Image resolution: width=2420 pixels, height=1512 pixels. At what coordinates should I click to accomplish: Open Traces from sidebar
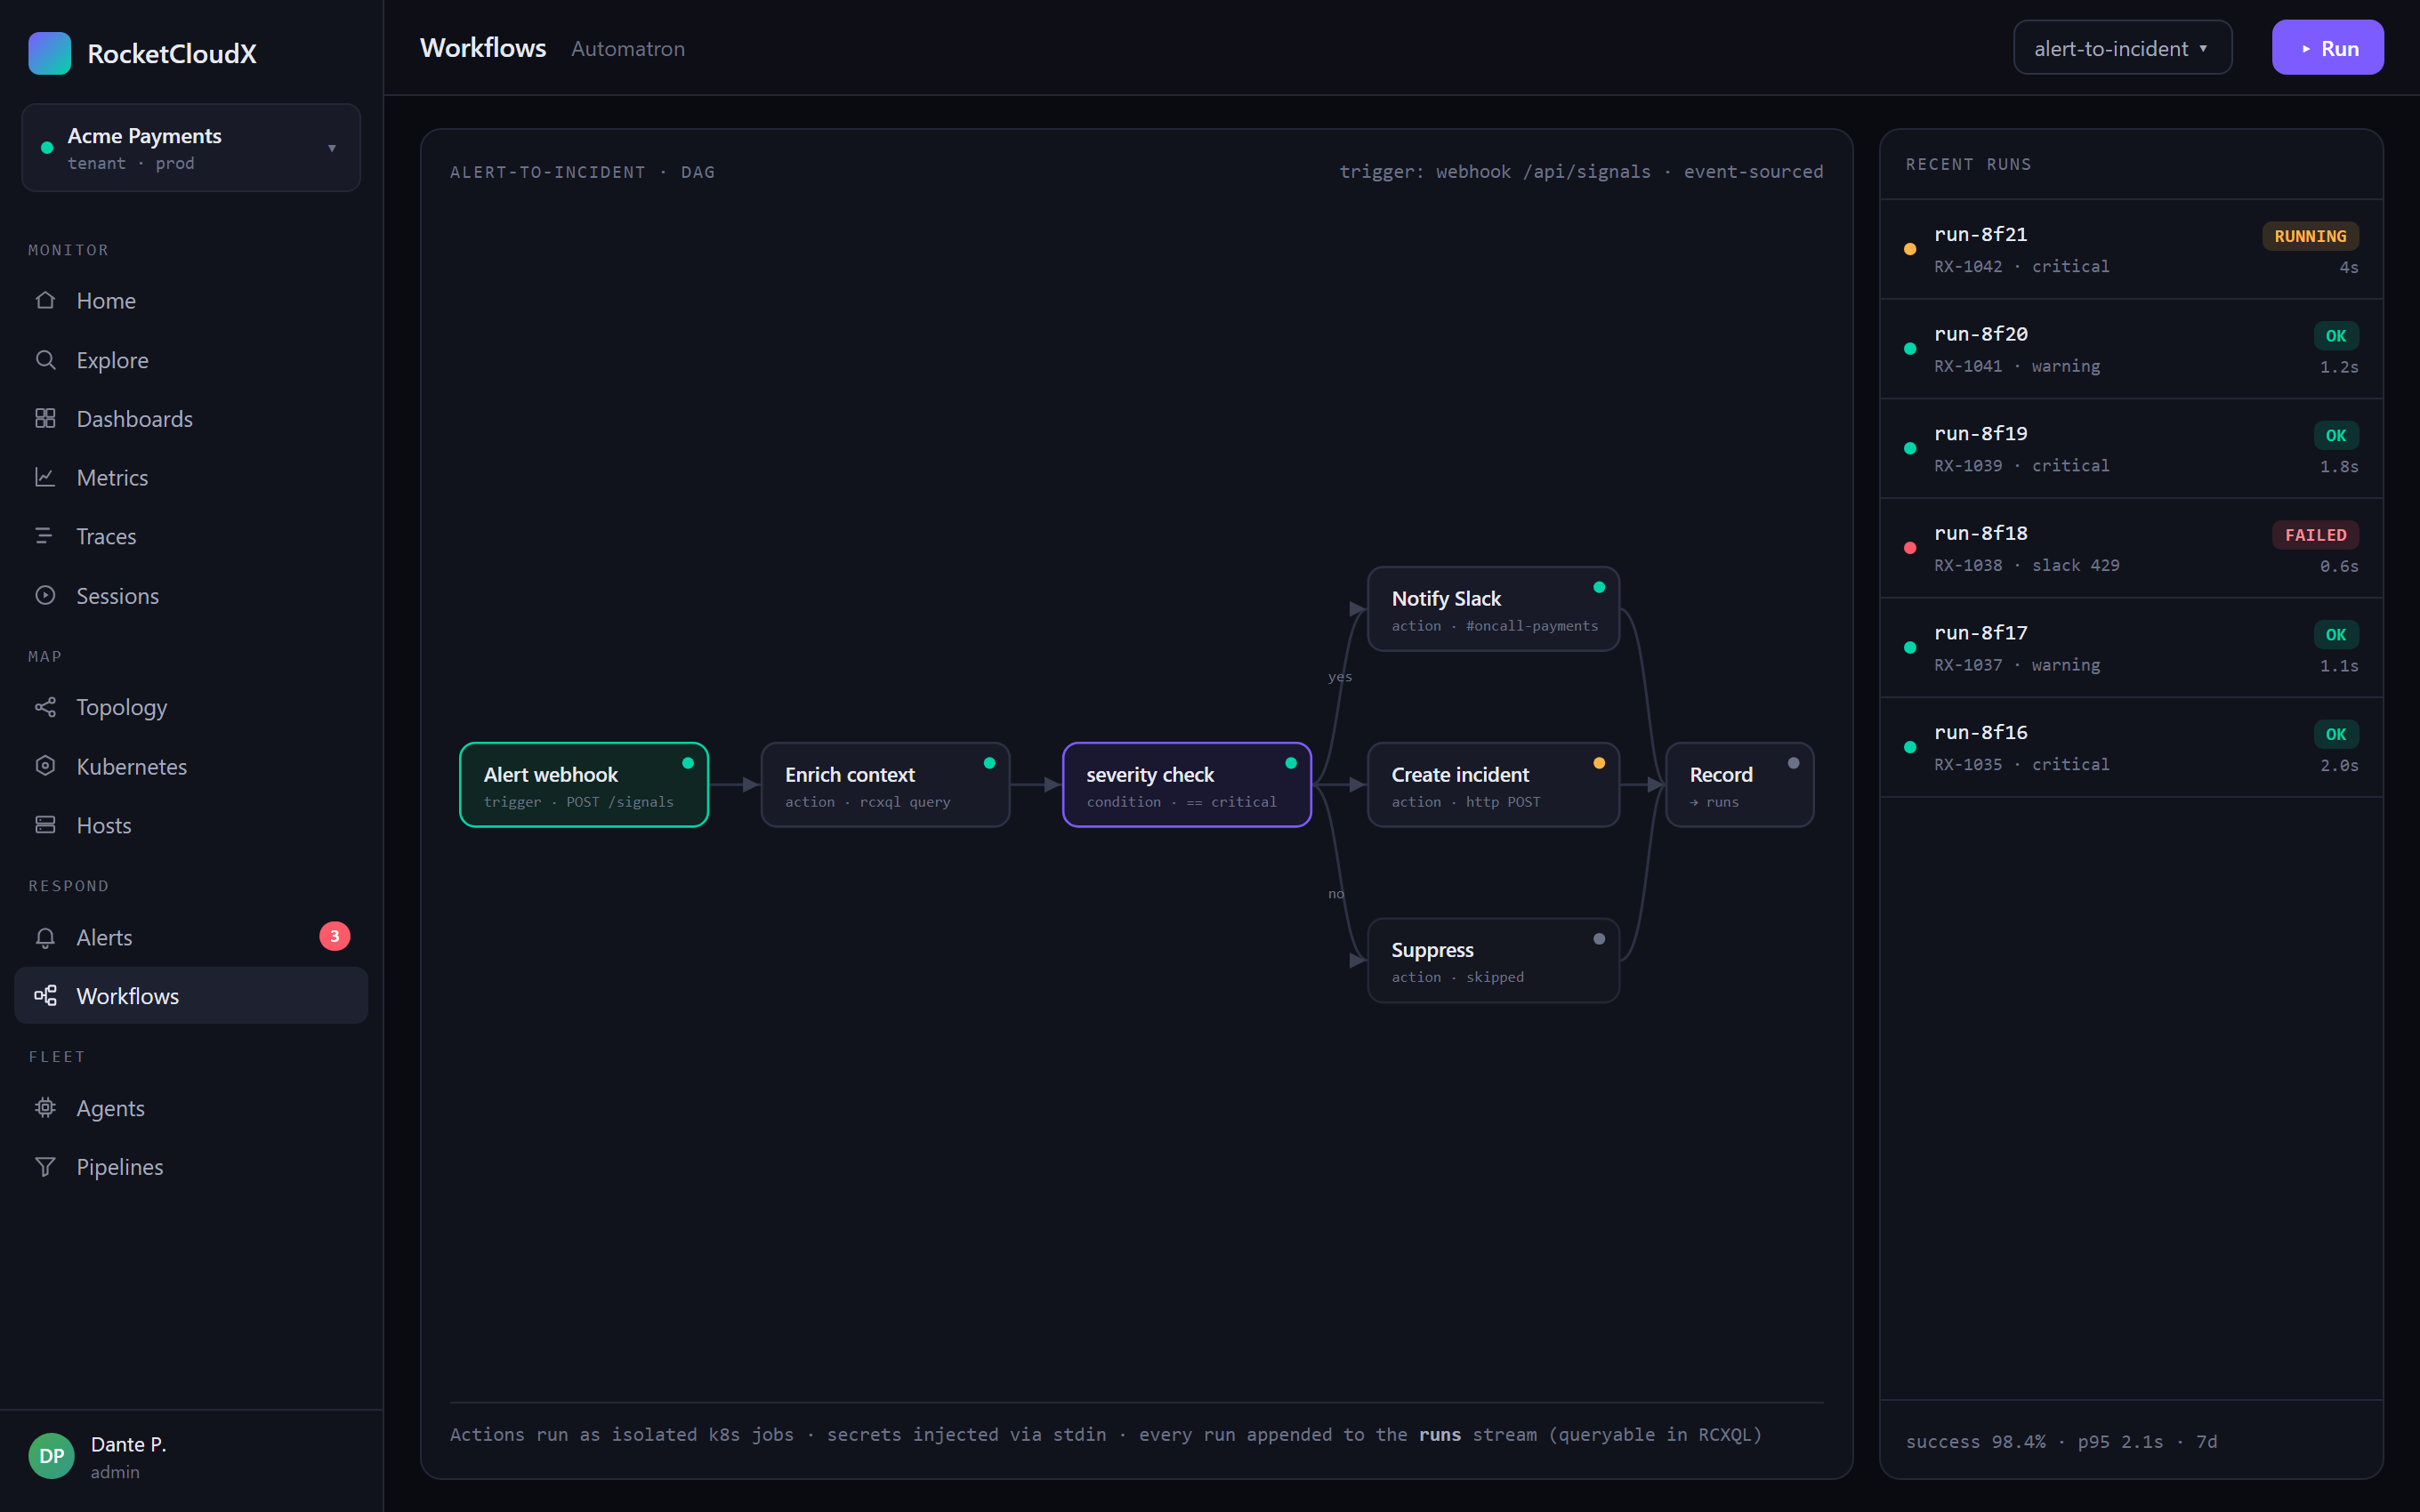pos(191,536)
